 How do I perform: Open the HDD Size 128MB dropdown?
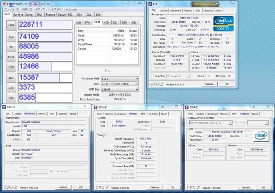pos(120,90)
